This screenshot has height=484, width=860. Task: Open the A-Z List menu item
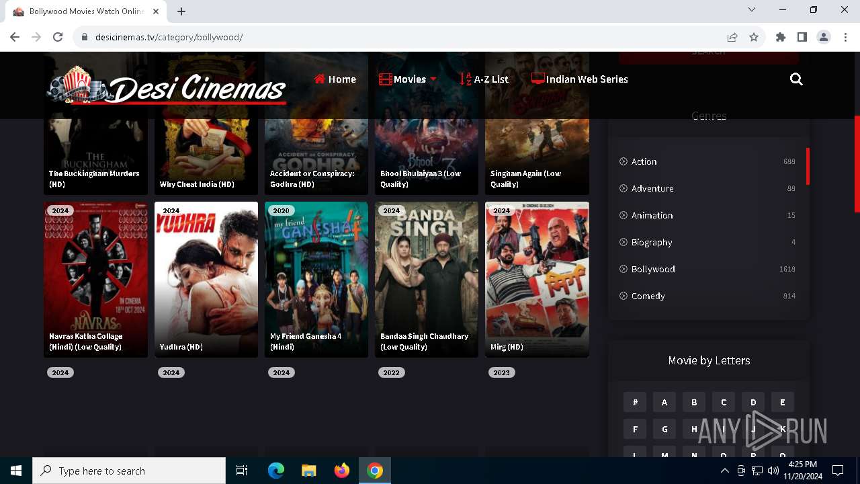click(484, 79)
